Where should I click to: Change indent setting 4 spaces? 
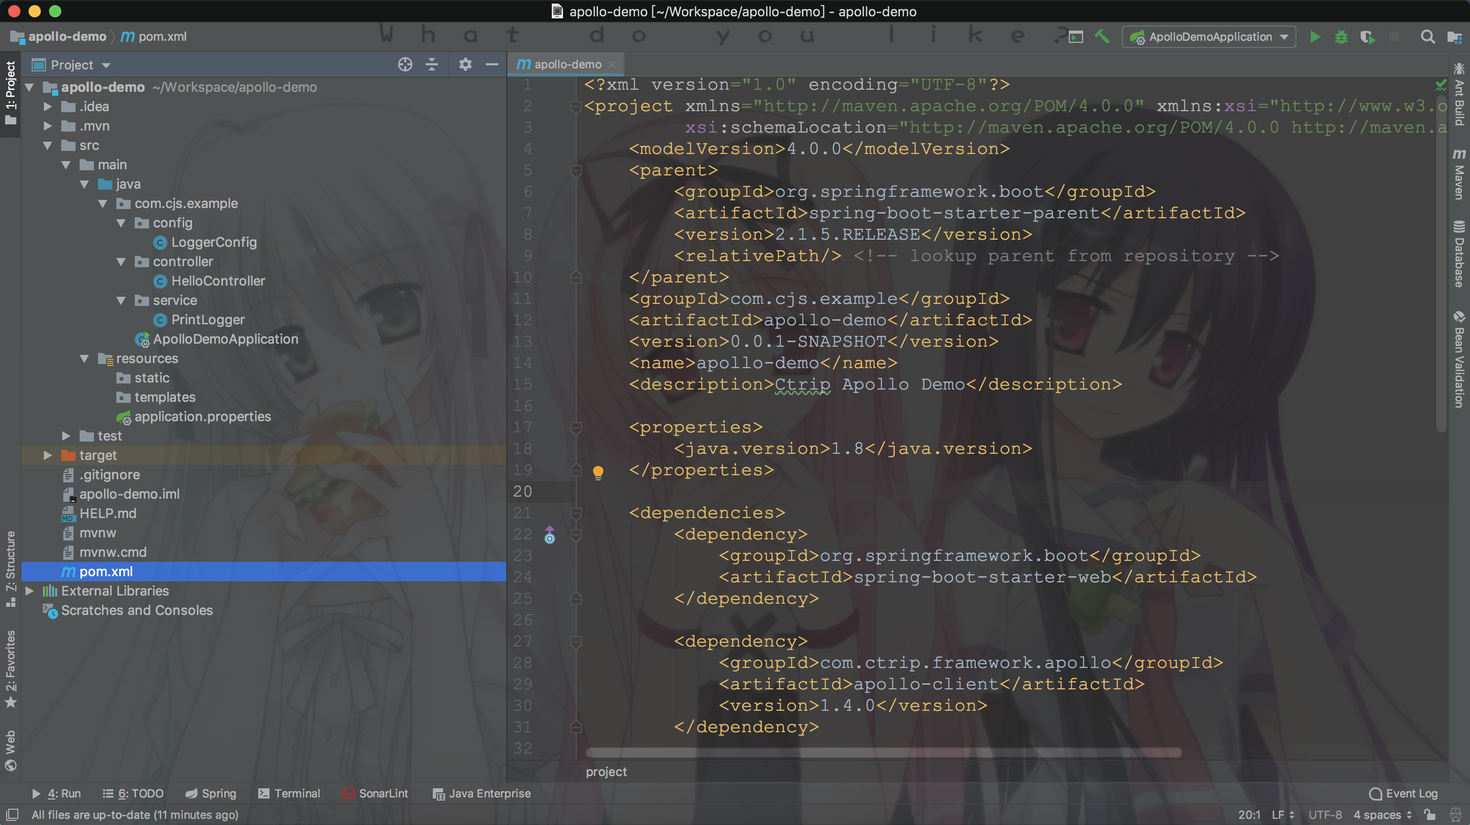click(x=1383, y=815)
